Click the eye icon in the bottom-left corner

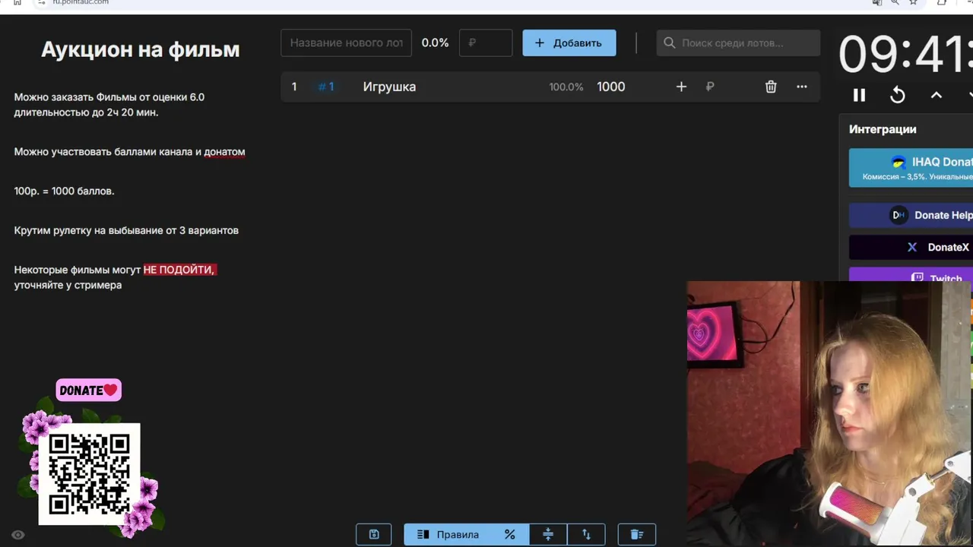[18, 535]
